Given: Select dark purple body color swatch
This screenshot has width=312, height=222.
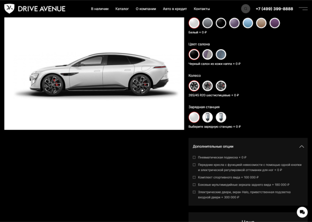Looking at the screenshot, I should (274, 23).
